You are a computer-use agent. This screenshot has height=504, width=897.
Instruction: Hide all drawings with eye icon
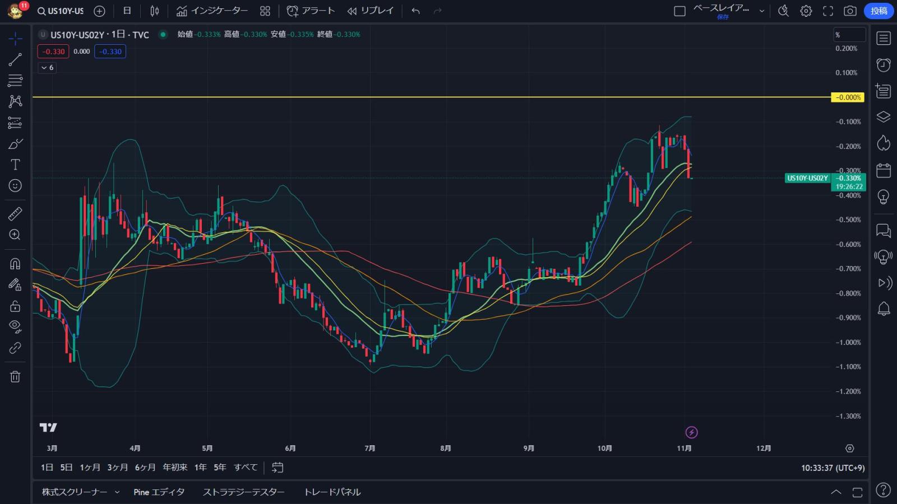click(15, 326)
